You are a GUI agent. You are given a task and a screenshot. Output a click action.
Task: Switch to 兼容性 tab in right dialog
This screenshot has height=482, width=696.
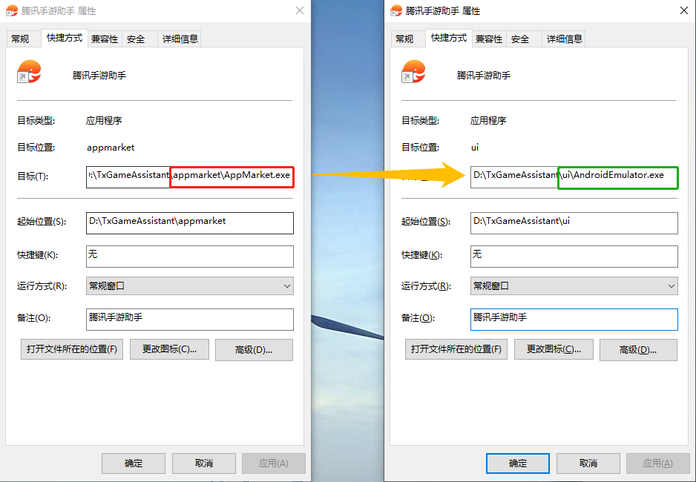489,39
